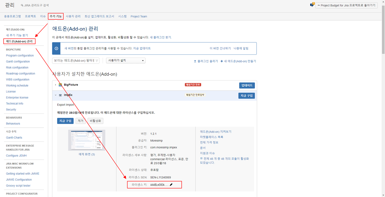Open Getting started with JMWE

[23, 174]
